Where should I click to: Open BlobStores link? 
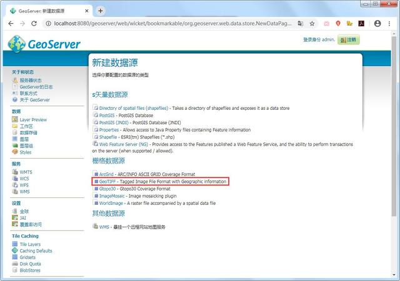[x=30, y=270]
